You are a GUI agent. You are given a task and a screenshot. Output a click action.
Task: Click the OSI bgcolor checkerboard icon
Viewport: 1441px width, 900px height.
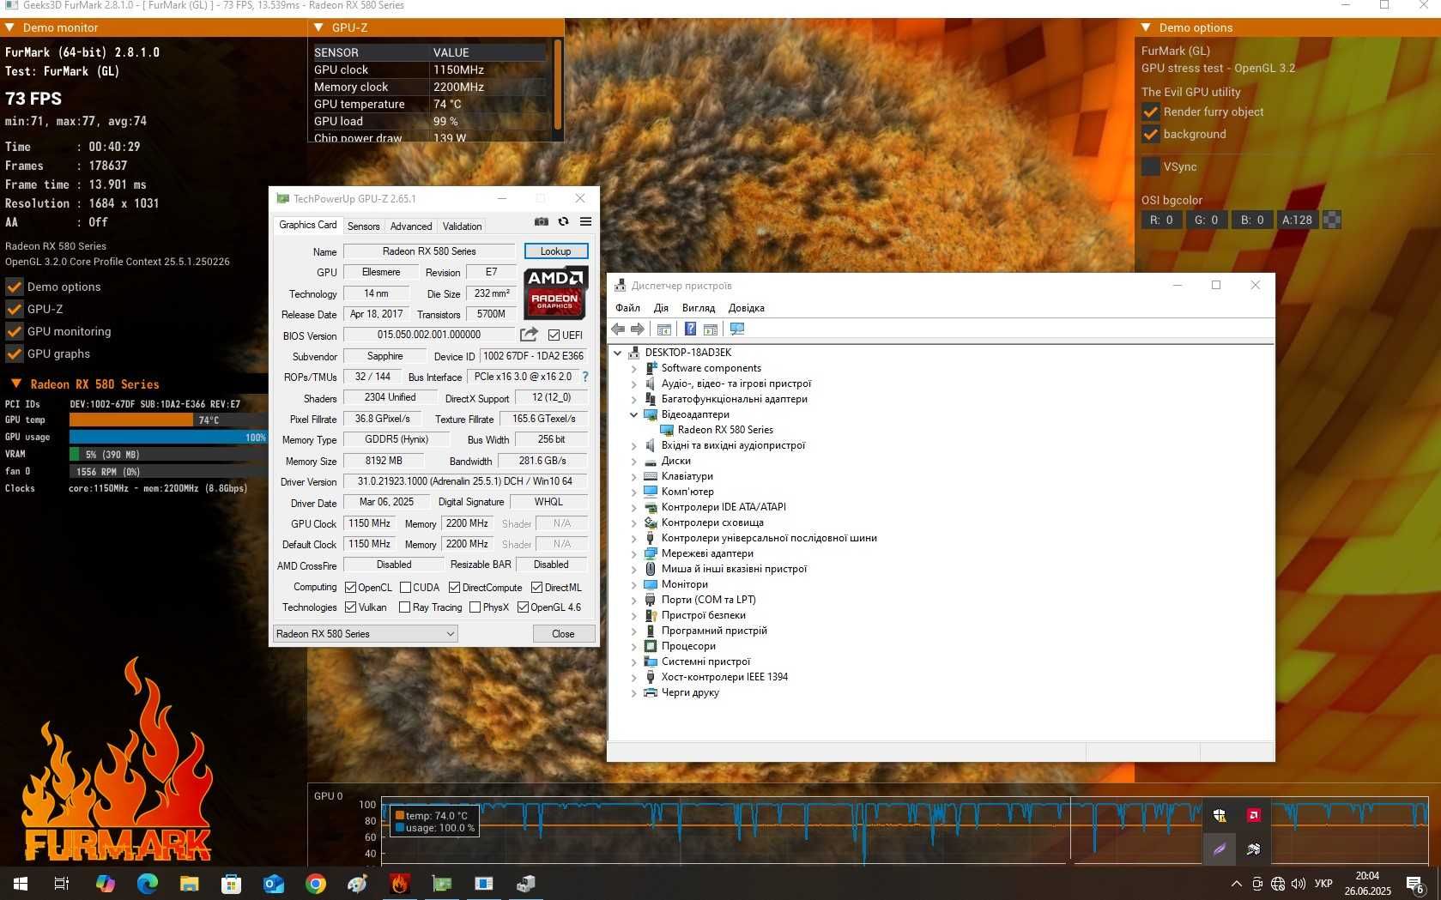[x=1332, y=220]
